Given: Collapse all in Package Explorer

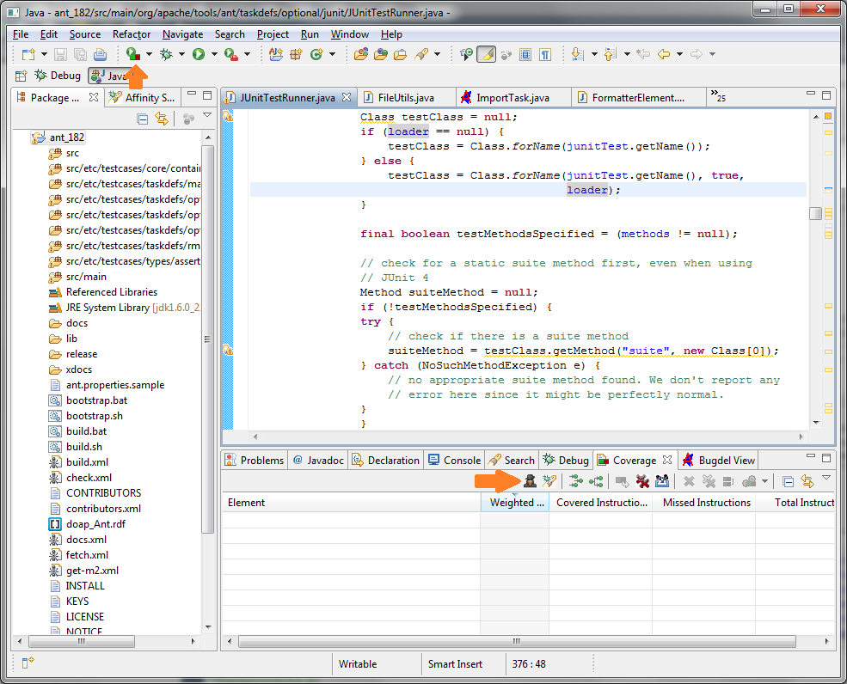Looking at the screenshot, I should (143, 119).
